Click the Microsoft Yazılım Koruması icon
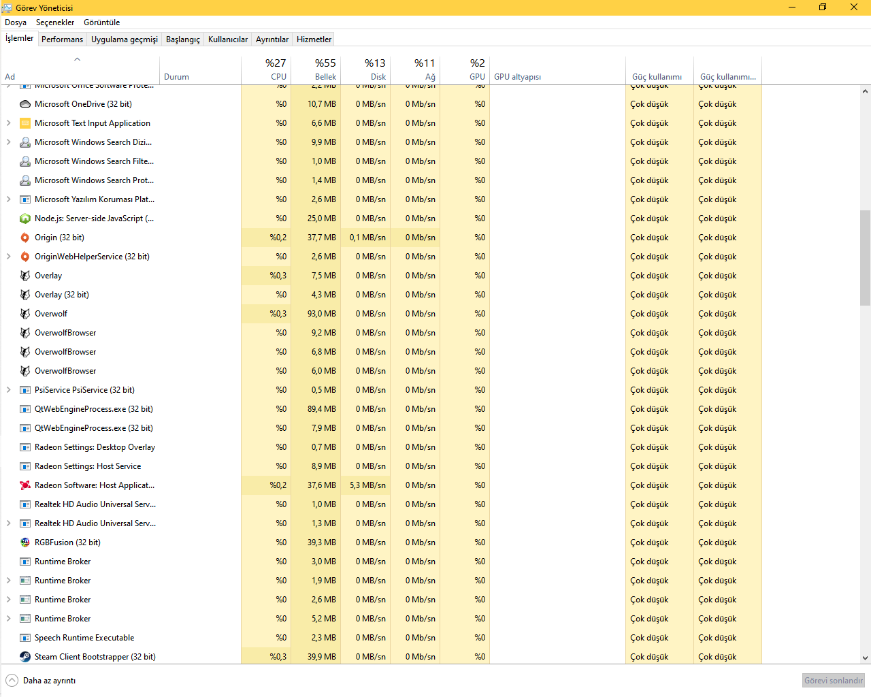Screen dimensions: 871x697 pos(25,199)
